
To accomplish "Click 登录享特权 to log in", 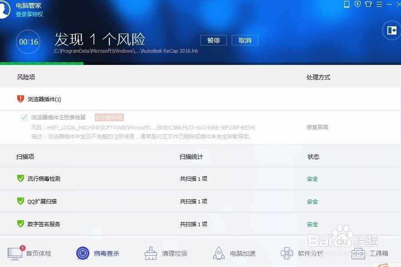I will [x=28, y=14].
